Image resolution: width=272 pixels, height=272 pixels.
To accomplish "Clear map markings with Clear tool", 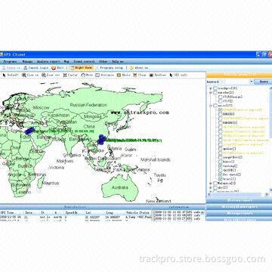I will (x=135, y=75).
